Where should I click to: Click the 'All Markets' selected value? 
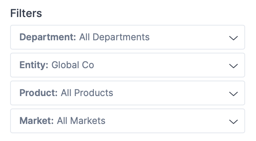[x=81, y=121]
